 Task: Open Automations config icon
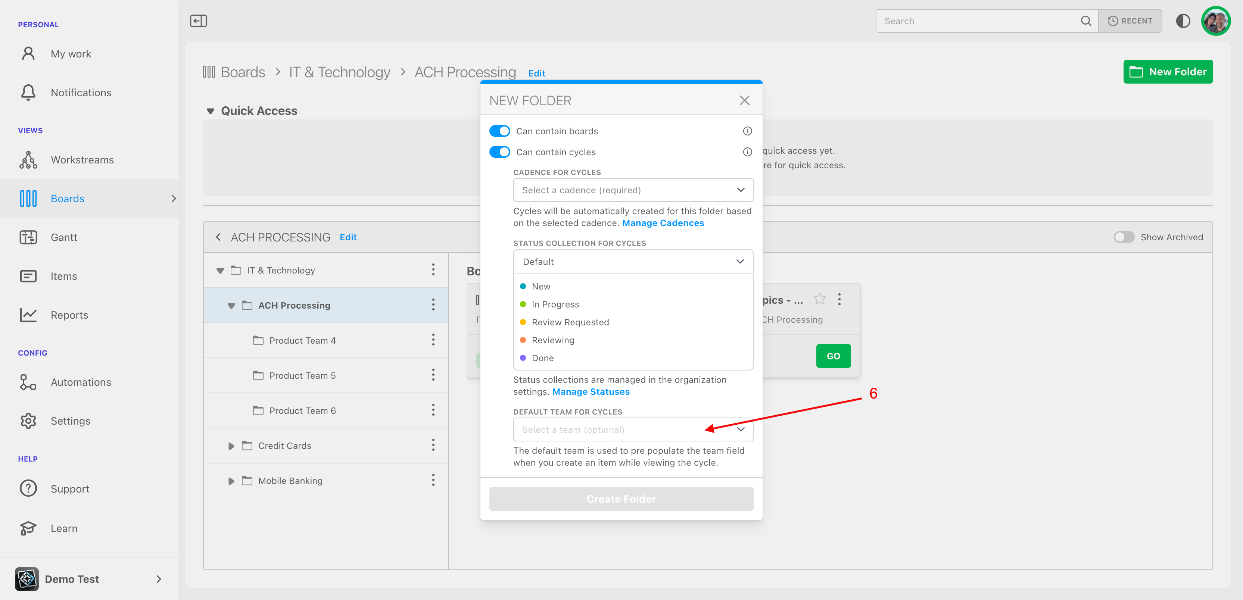coord(28,382)
